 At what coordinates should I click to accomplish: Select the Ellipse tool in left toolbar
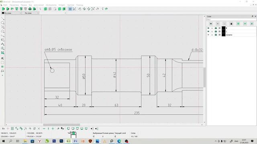point(2,31)
